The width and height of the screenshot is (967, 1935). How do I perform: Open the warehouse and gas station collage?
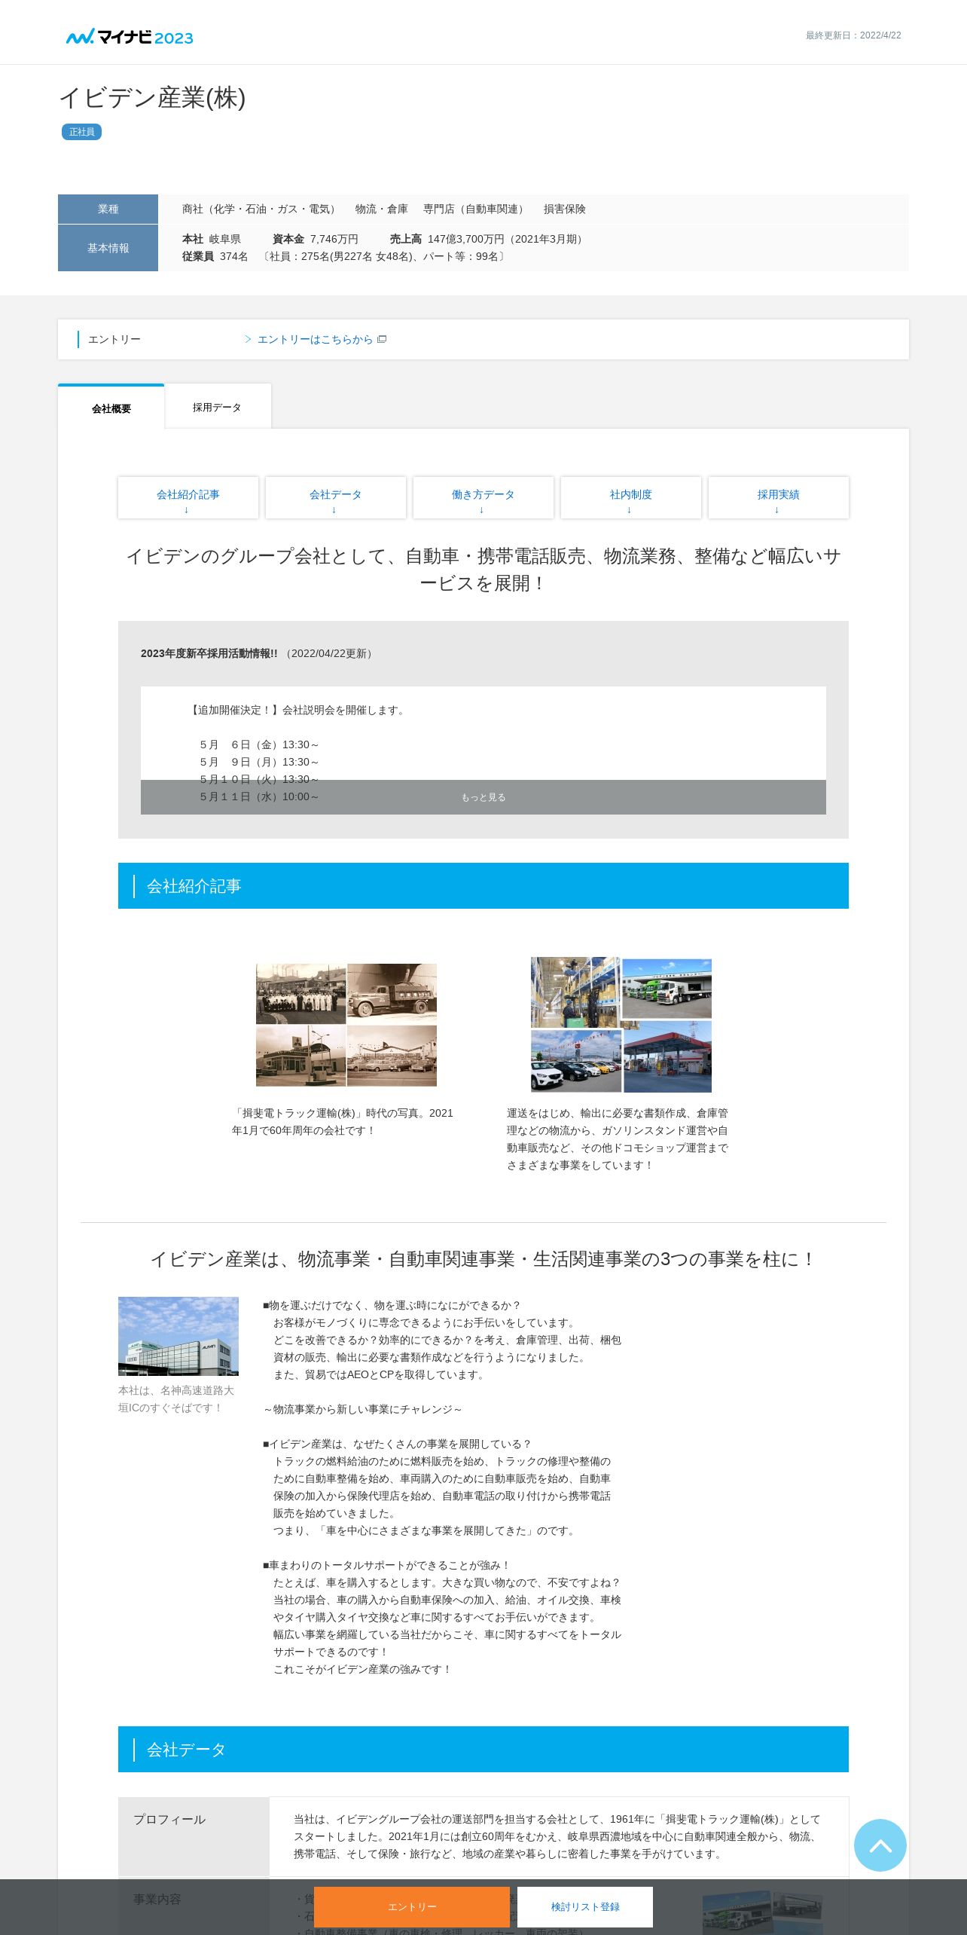(x=621, y=1025)
